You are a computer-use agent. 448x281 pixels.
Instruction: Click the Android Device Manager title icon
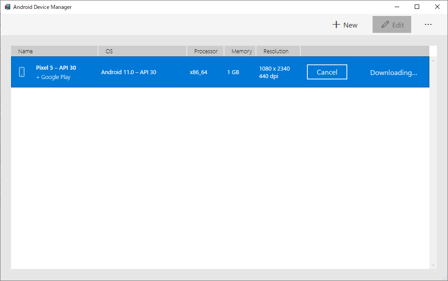pyautogui.click(x=8, y=7)
